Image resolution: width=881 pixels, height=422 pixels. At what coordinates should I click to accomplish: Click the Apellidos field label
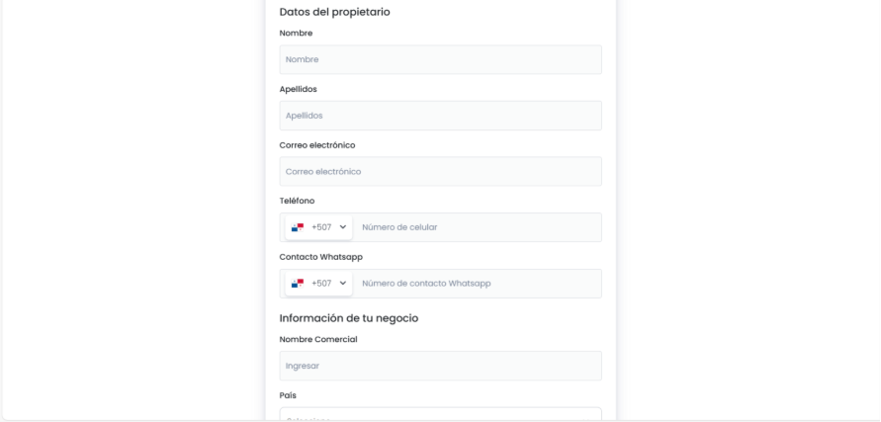point(300,89)
